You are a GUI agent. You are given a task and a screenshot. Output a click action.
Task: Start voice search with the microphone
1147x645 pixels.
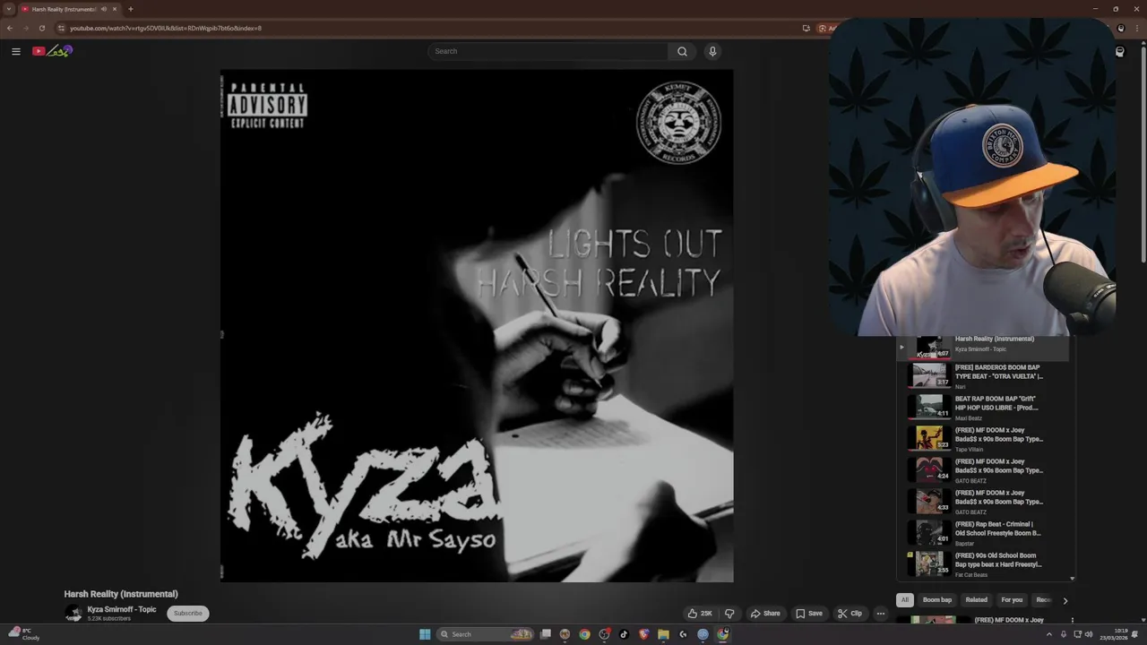712,51
